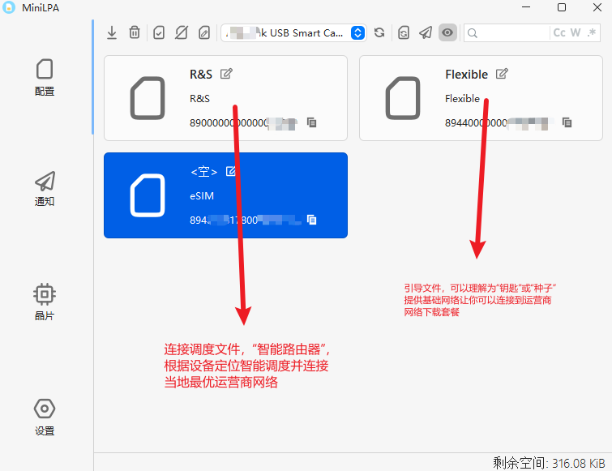Image resolution: width=612 pixels, height=471 pixels.
Task: Open the 设置 settings tab
Action: tap(45, 417)
